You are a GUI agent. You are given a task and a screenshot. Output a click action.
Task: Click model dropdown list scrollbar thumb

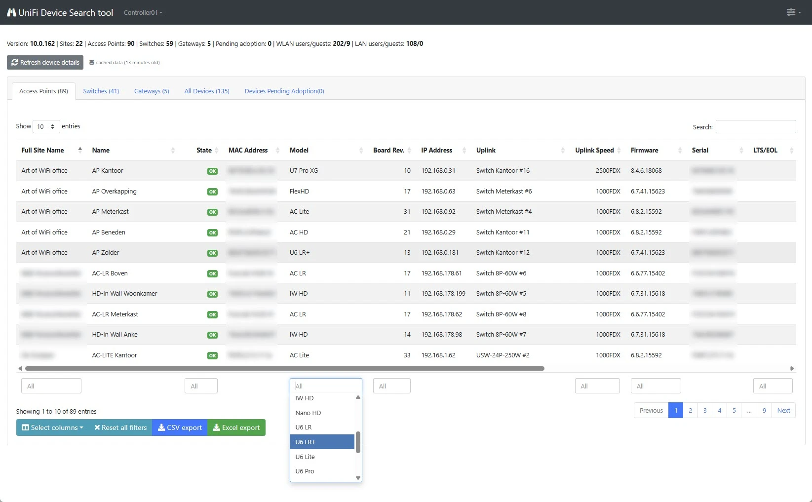358,442
